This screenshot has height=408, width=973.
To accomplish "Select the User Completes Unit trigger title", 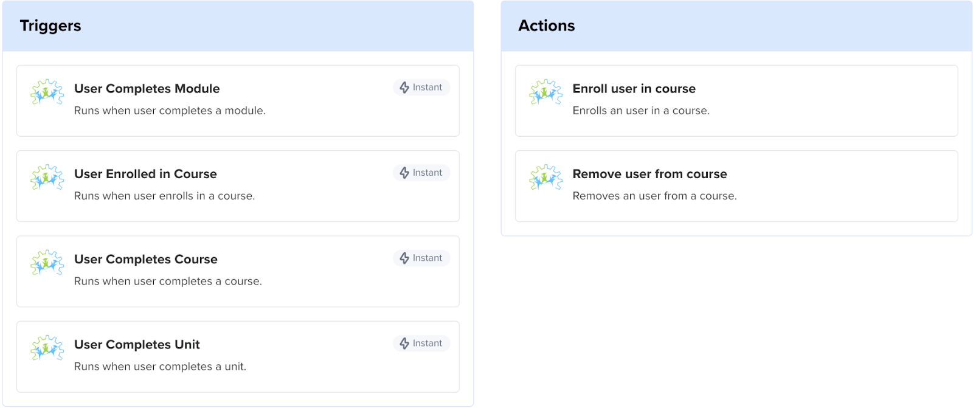I will 137,345.
